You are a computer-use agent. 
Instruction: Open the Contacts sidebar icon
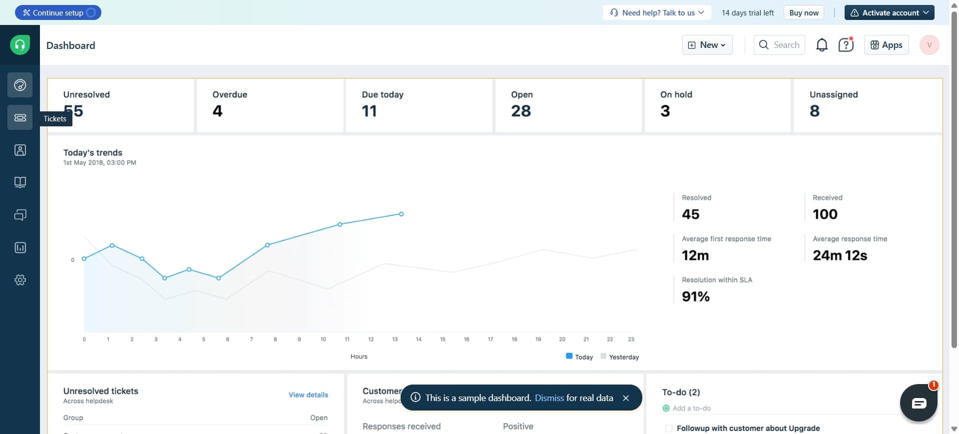pyautogui.click(x=20, y=150)
